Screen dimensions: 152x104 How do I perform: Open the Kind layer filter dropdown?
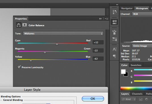click(x=128, y=99)
